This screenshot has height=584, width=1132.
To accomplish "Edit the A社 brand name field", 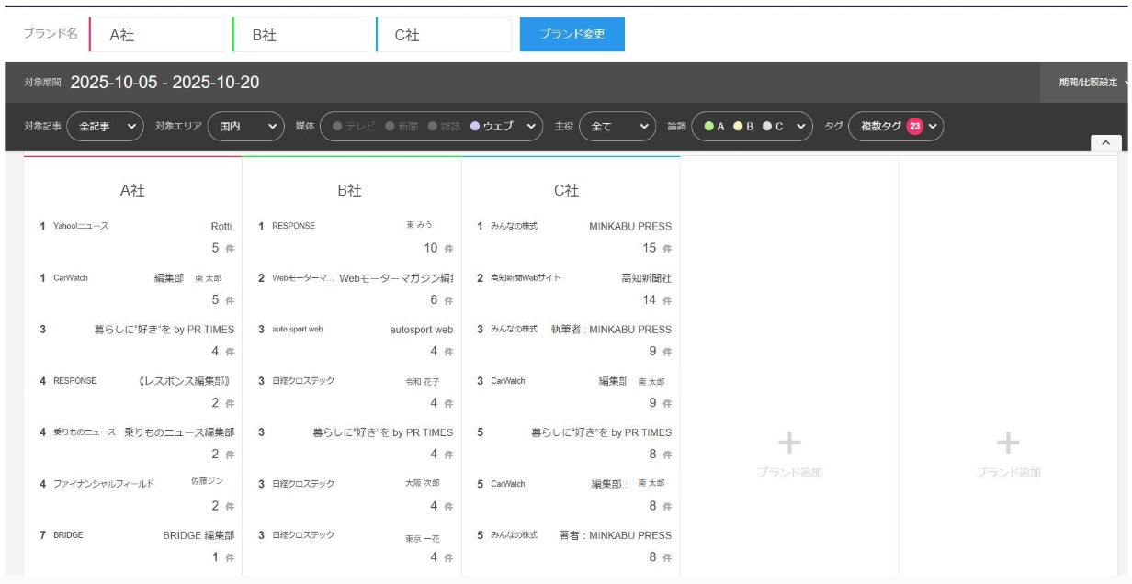I will [x=157, y=35].
